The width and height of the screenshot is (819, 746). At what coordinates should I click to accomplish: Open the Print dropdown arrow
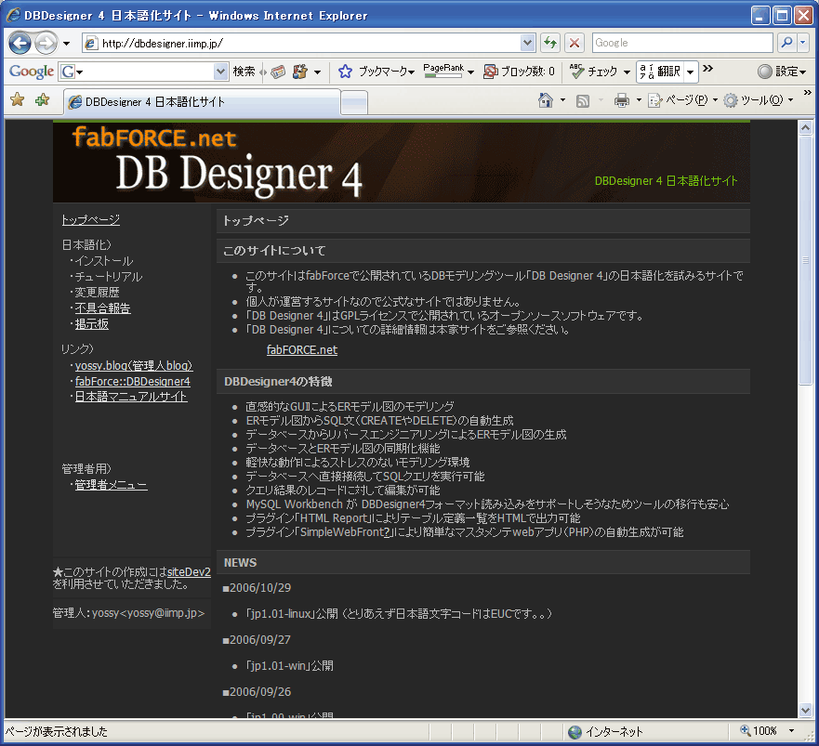click(639, 100)
